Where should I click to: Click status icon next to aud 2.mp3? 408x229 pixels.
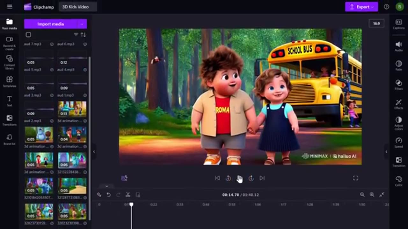(52, 121)
